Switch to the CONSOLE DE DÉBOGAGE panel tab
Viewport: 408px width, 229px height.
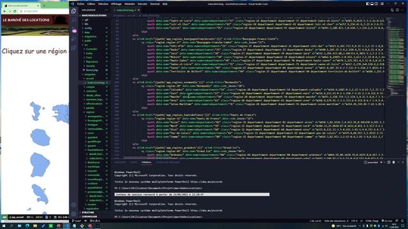pyautogui.click(x=168, y=162)
